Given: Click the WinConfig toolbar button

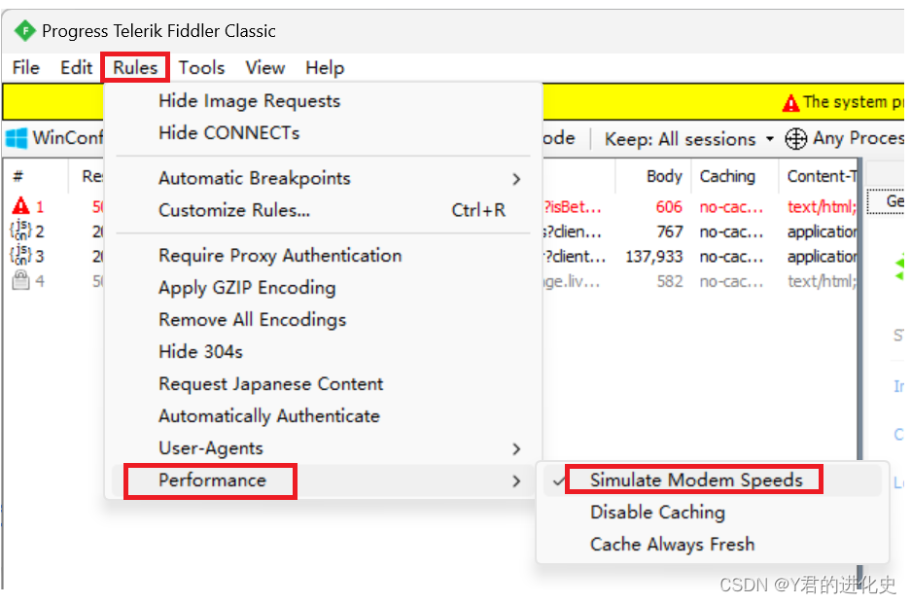Looking at the screenshot, I should (x=54, y=138).
